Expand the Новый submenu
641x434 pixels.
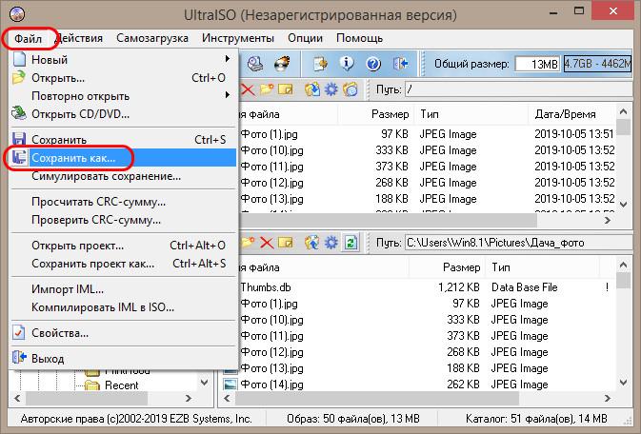click(x=123, y=60)
